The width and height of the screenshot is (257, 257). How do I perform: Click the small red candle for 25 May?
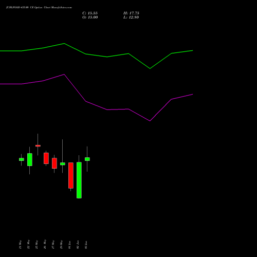pos(38,146)
